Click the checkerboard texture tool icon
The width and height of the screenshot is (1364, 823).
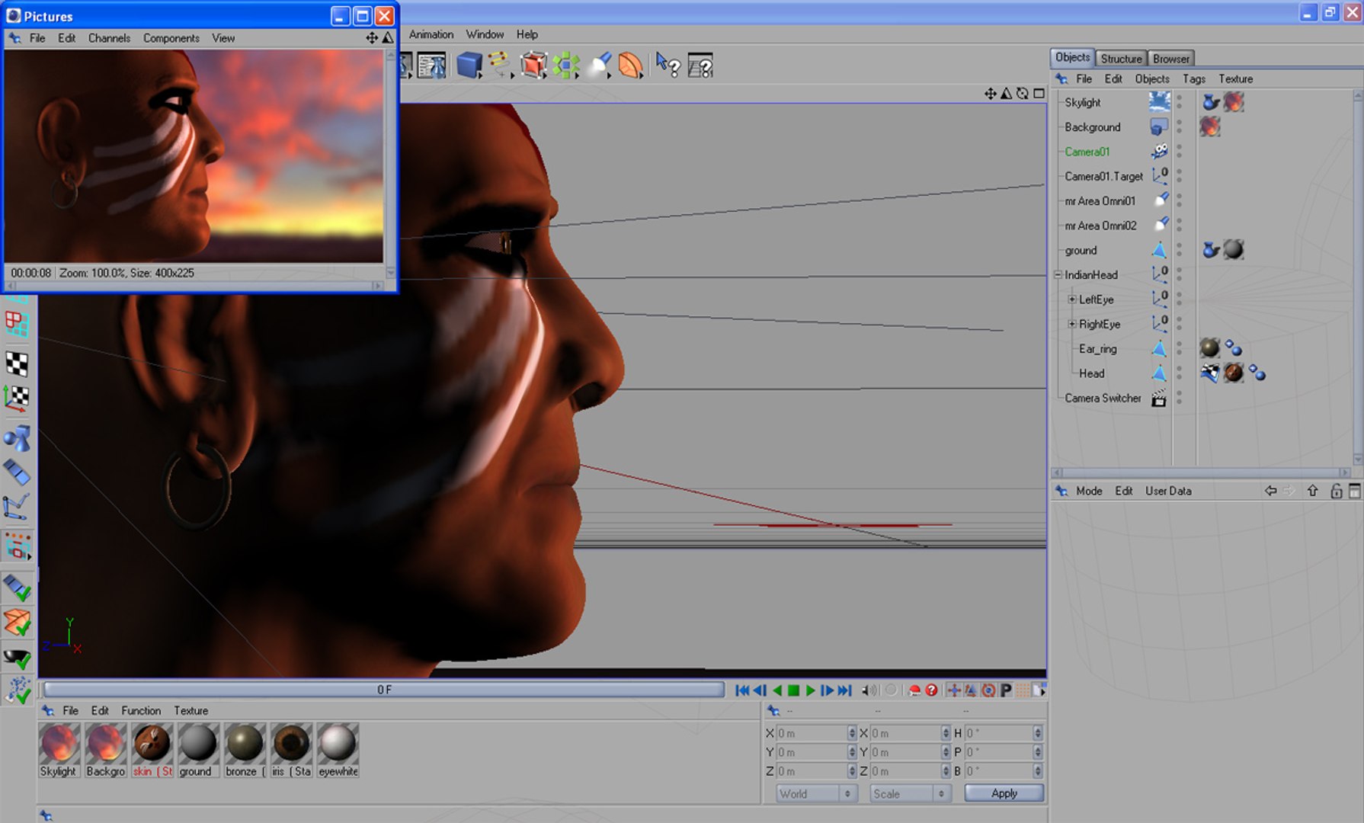[x=17, y=363]
